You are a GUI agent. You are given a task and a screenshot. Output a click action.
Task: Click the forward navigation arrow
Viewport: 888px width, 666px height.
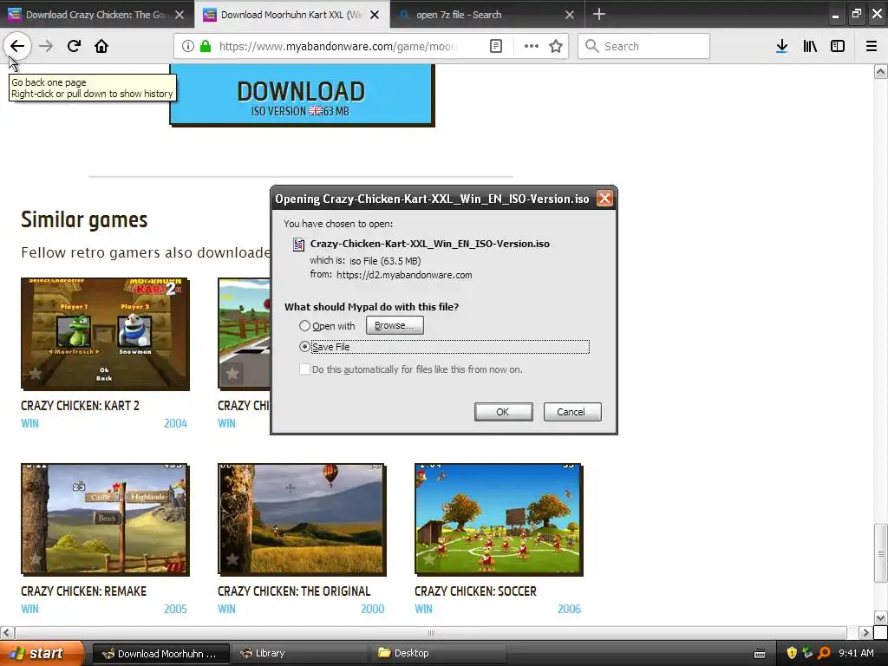point(46,46)
